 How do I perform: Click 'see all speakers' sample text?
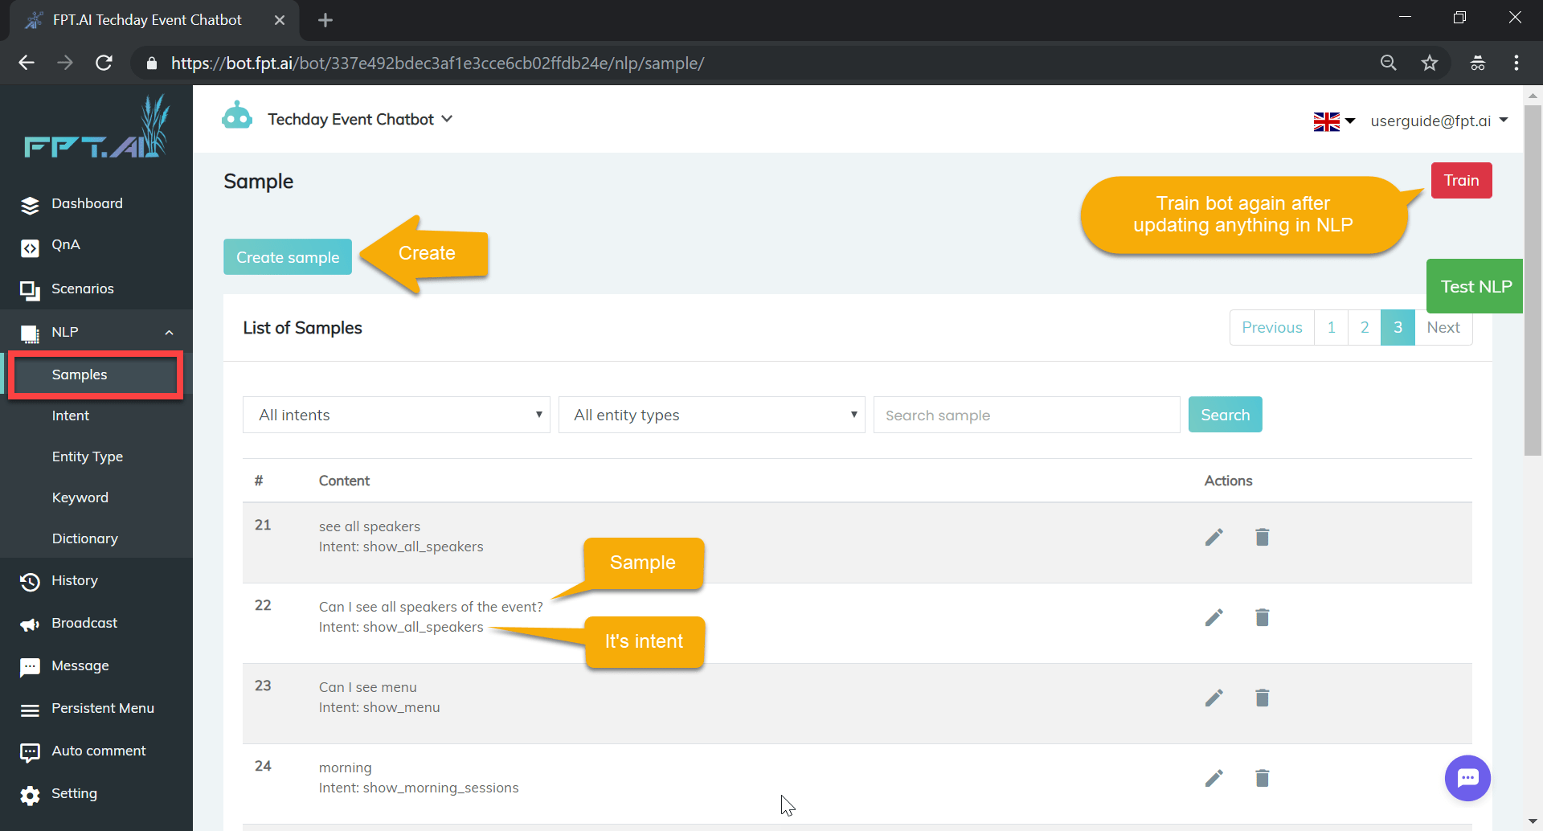369,526
